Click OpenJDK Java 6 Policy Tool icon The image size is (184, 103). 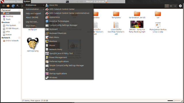pos(47,54)
